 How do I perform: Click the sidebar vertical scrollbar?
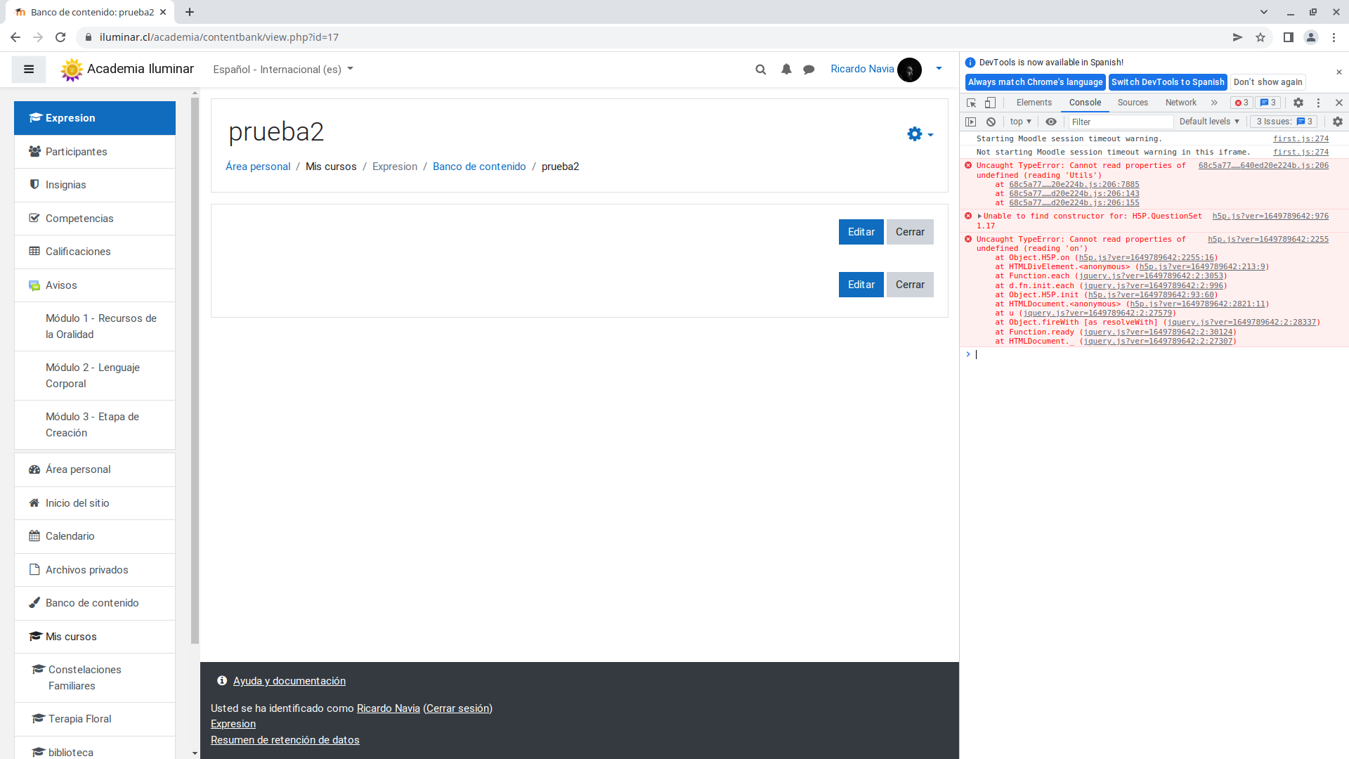tap(195, 371)
